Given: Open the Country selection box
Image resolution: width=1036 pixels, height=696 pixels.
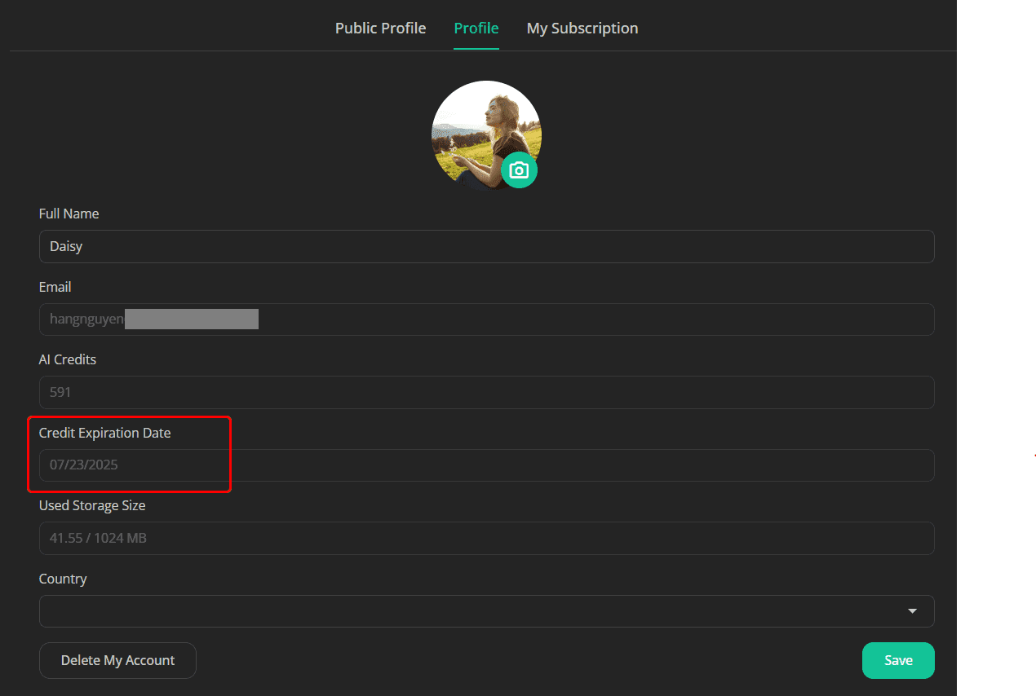Looking at the screenshot, I should pyautogui.click(x=486, y=611).
